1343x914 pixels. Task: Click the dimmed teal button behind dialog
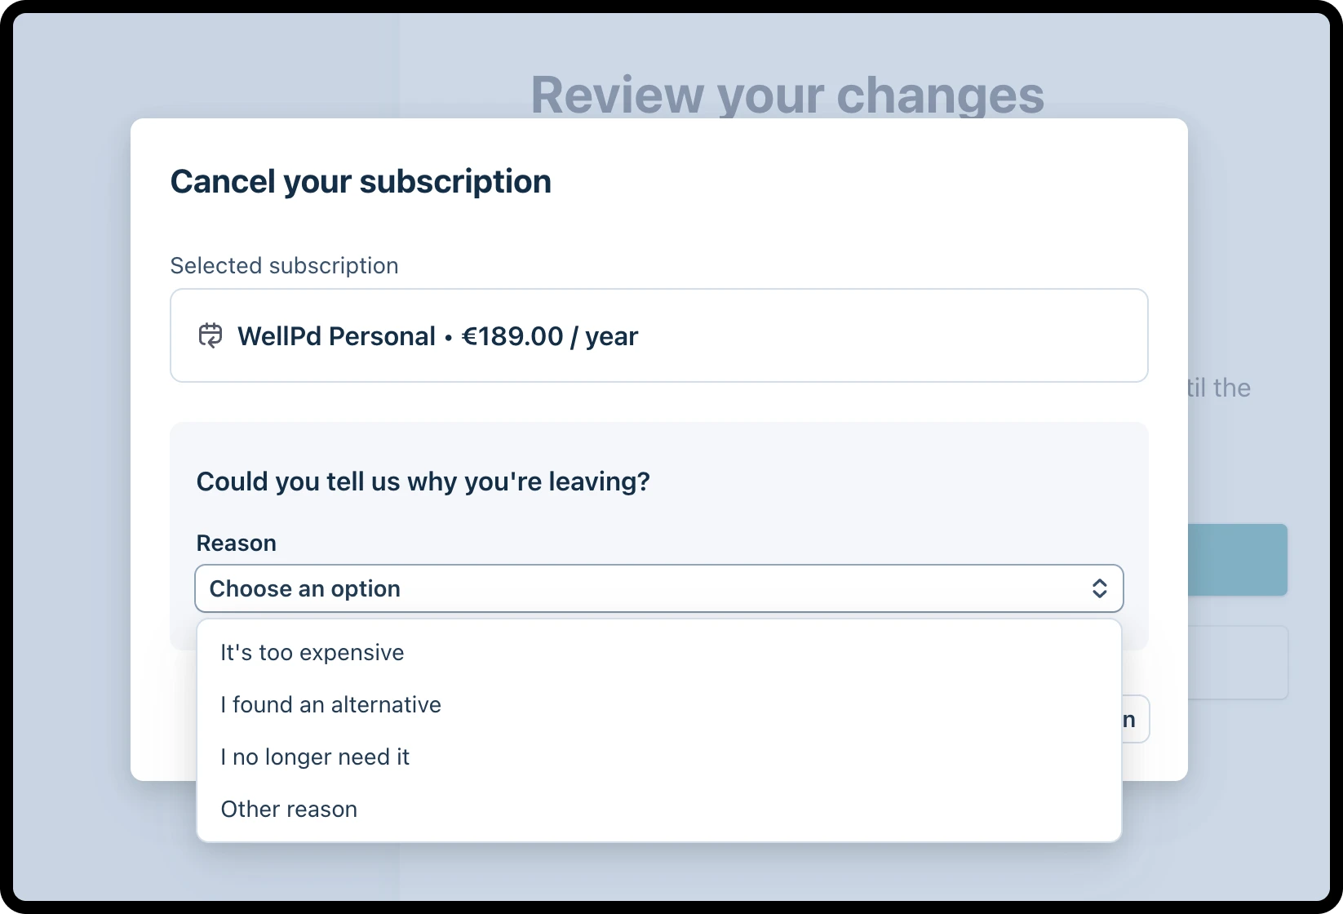pos(1237,560)
